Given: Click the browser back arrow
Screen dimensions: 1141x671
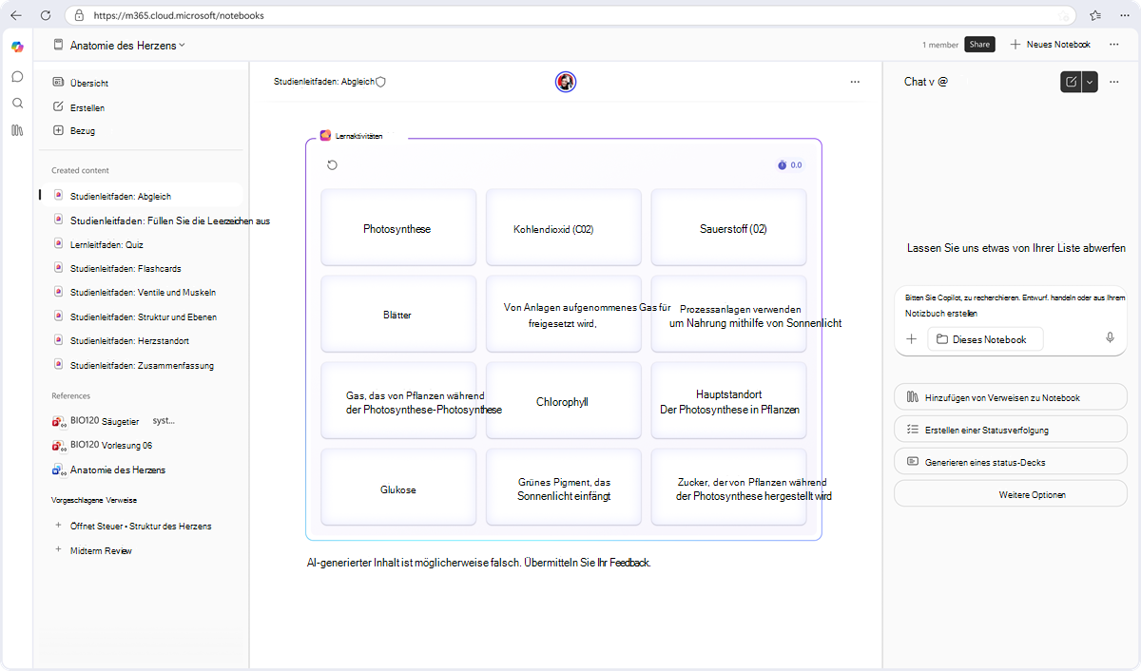Looking at the screenshot, I should pos(16,15).
